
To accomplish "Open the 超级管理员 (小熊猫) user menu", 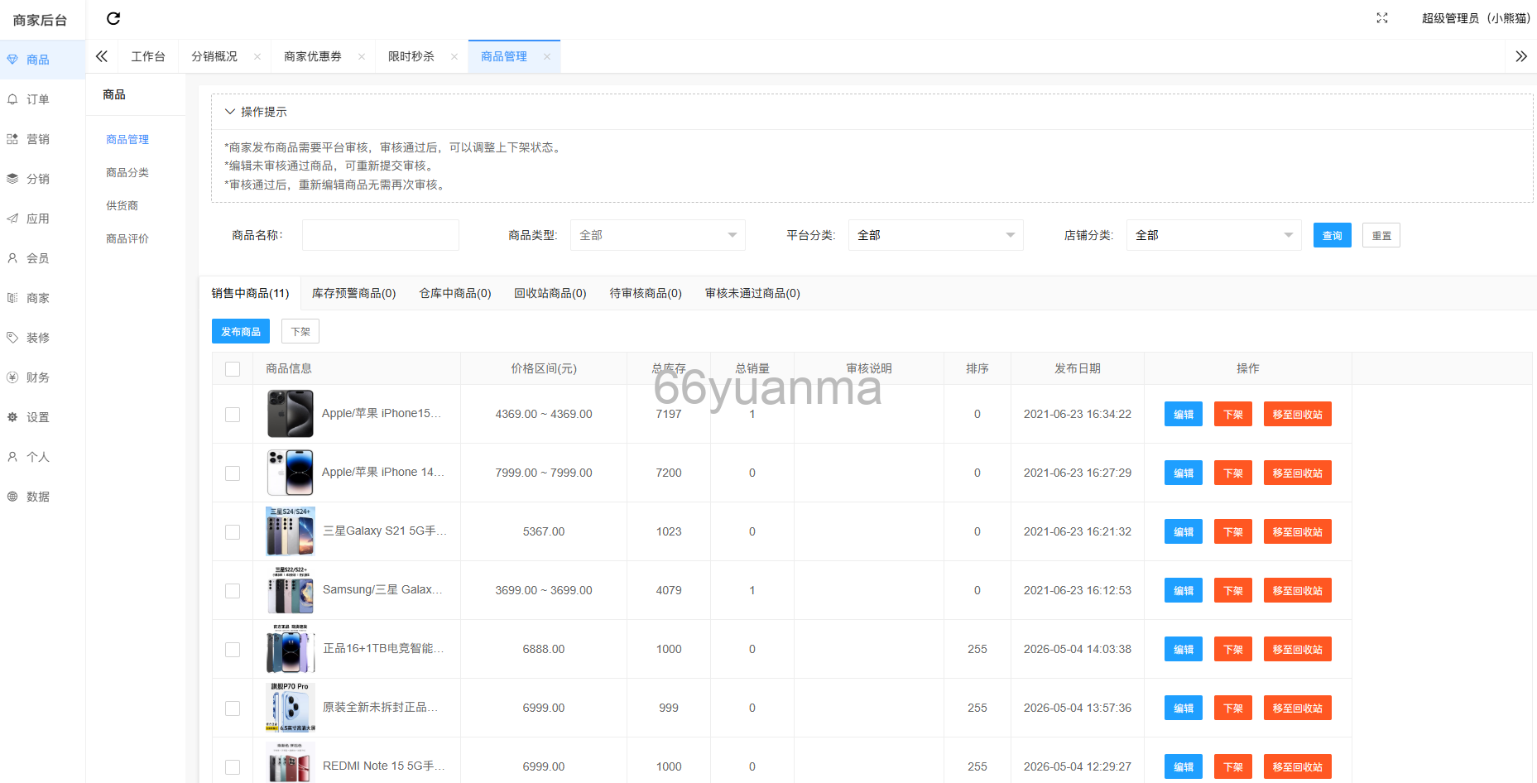I will [1476, 18].
